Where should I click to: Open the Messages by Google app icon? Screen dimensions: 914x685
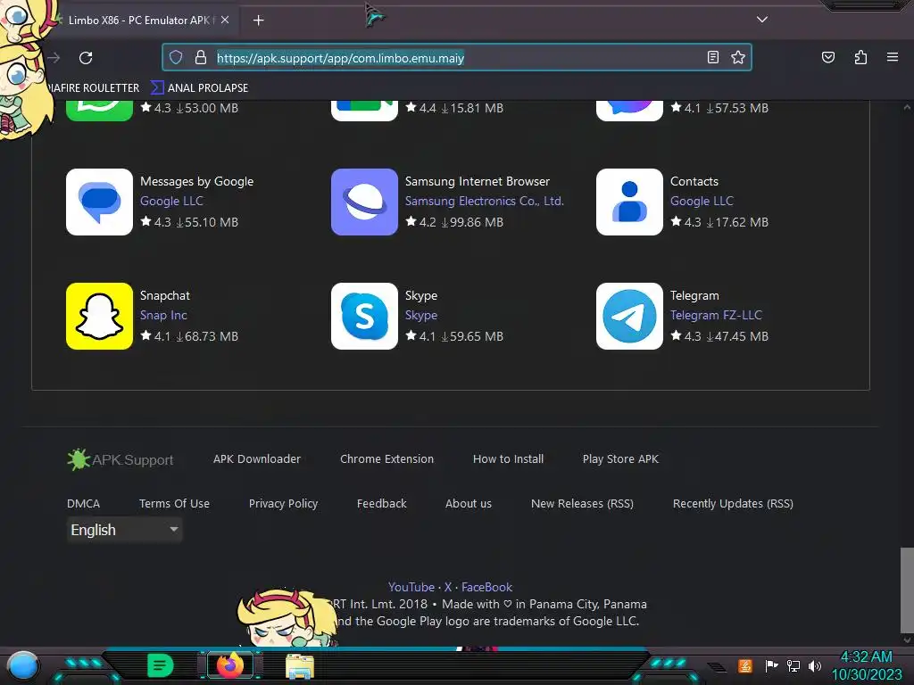(x=100, y=202)
